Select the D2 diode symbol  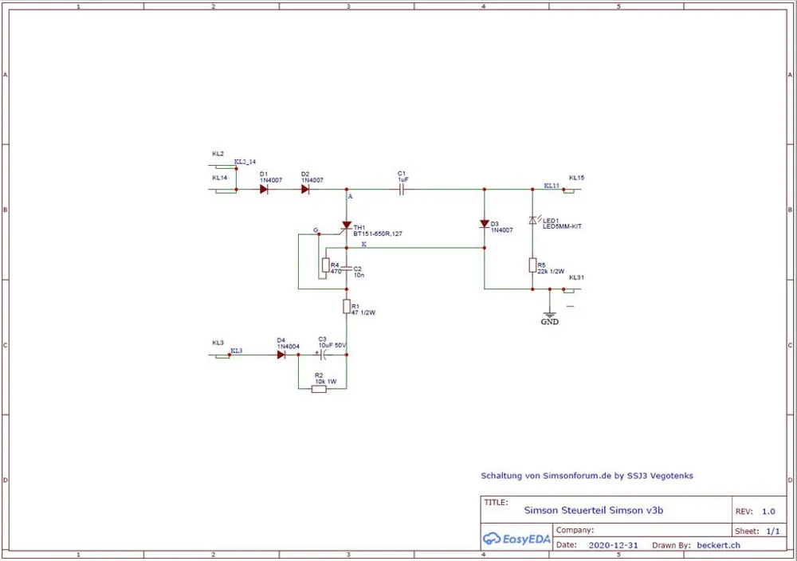[305, 189]
